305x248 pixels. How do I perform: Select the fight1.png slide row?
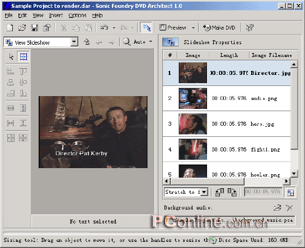227,149
